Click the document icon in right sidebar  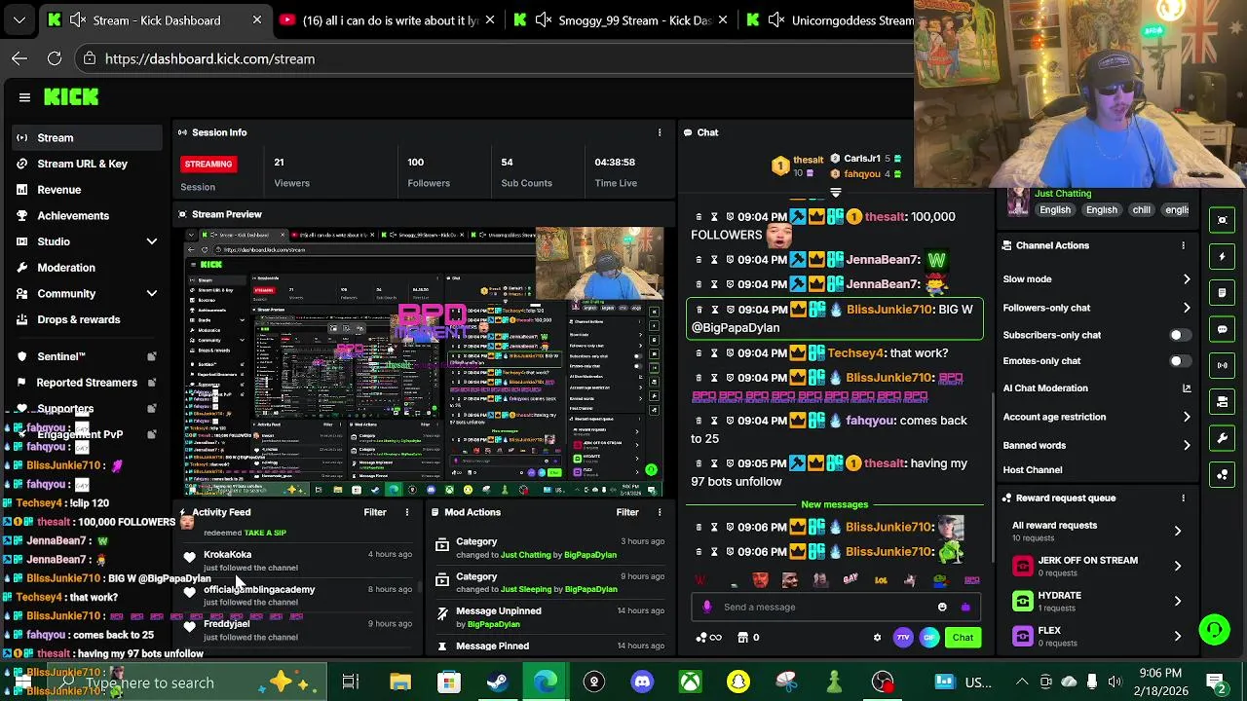pyautogui.click(x=1223, y=292)
